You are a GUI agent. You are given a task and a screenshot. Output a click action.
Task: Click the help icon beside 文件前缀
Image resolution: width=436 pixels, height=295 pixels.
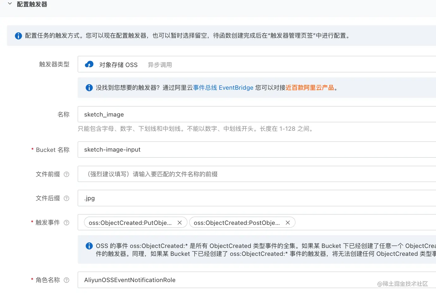pyautogui.click(x=66, y=174)
